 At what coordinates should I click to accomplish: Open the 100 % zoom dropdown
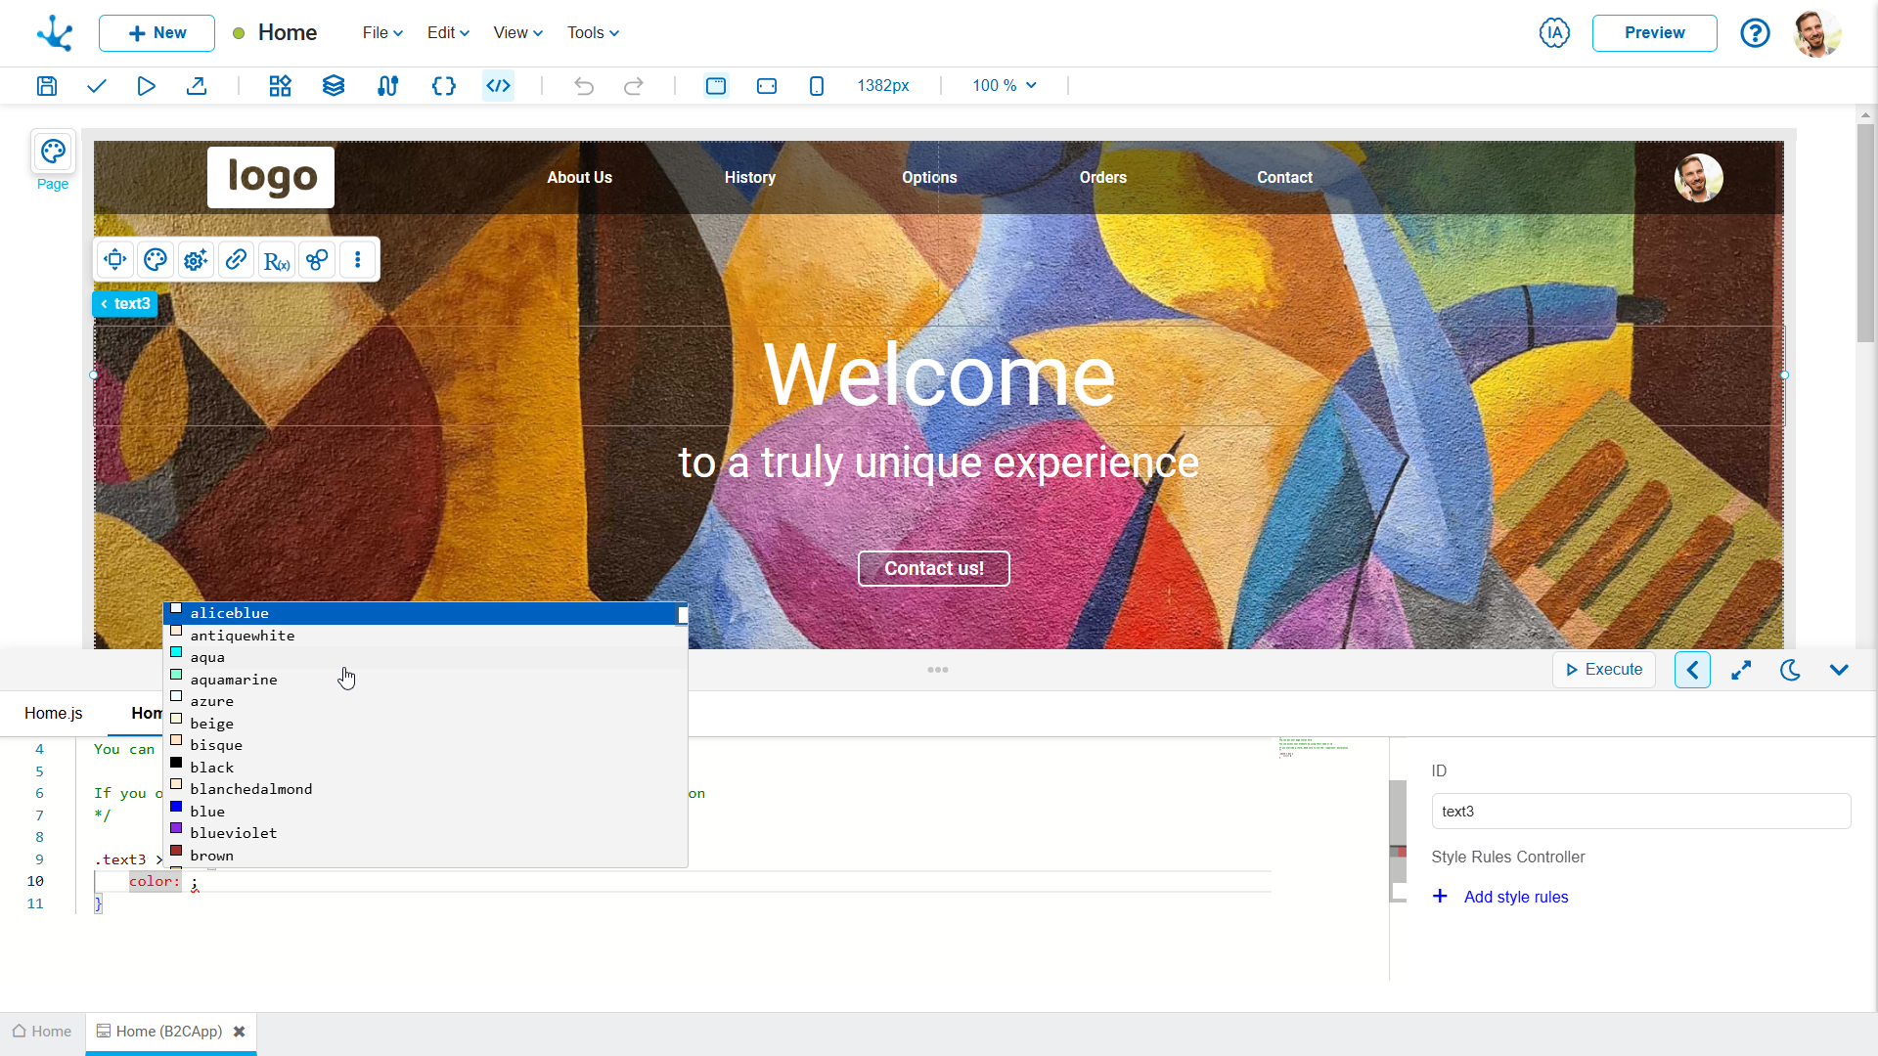coord(1004,86)
